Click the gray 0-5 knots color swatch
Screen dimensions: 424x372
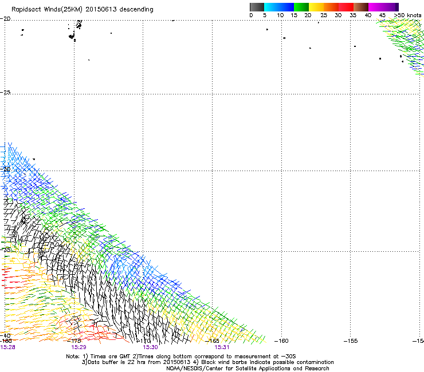pyautogui.click(x=257, y=7)
